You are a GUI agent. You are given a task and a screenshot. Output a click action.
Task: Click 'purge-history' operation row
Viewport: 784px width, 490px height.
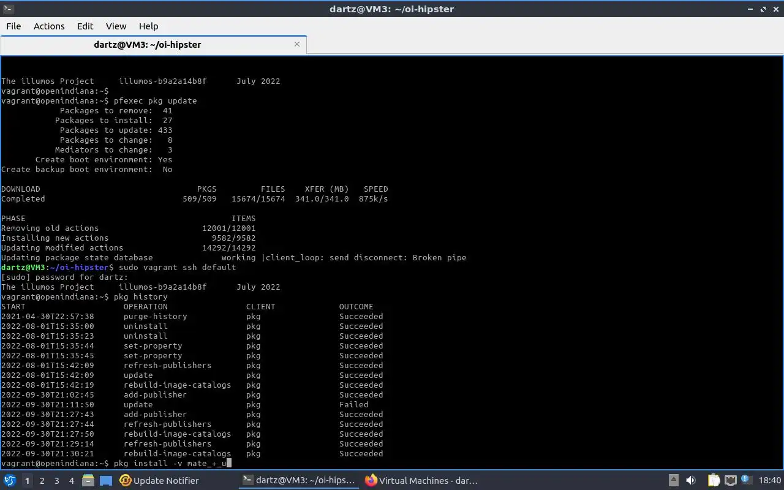coord(155,316)
